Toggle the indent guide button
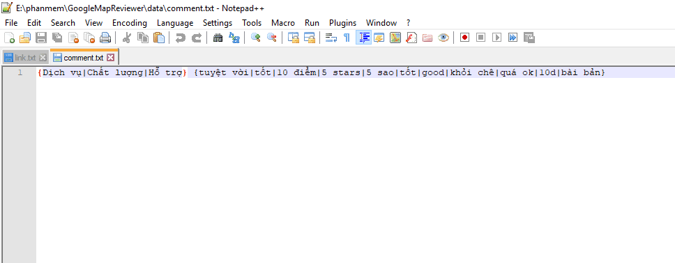This screenshot has height=263, width=675. click(363, 38)
